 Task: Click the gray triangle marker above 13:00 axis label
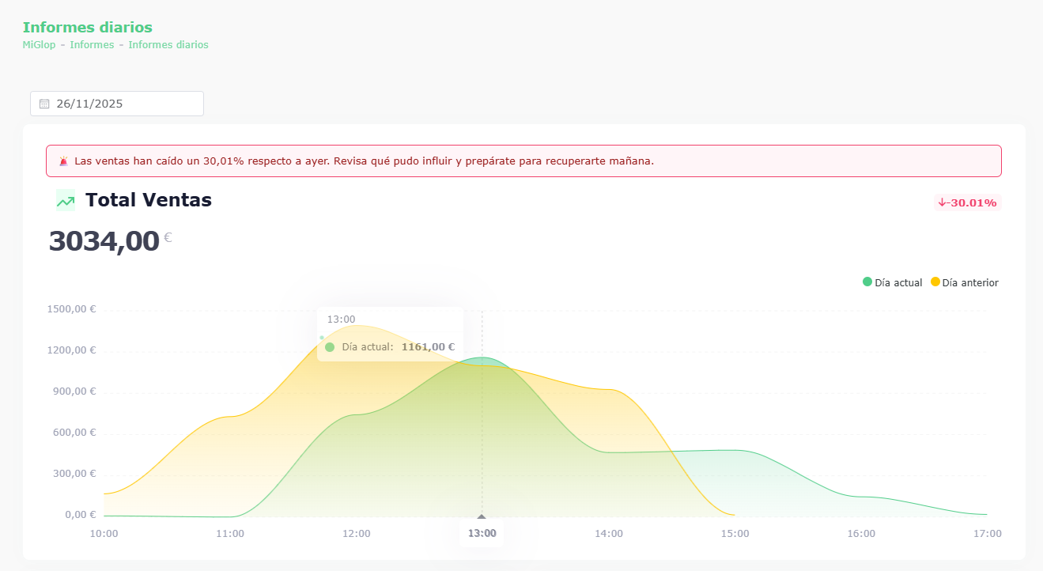click(482, 516)
